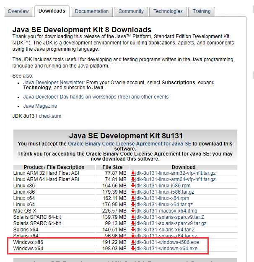Image resolution: width=254 pixels, height=262 pixels.
Task: Click the JDK 8u131 checksum link
Action: point(50,116)
